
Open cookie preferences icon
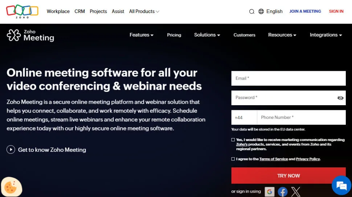pos(11,187)
